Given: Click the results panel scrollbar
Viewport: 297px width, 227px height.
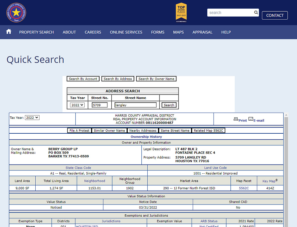Looking at the screenshot, I should pos(286,171).
